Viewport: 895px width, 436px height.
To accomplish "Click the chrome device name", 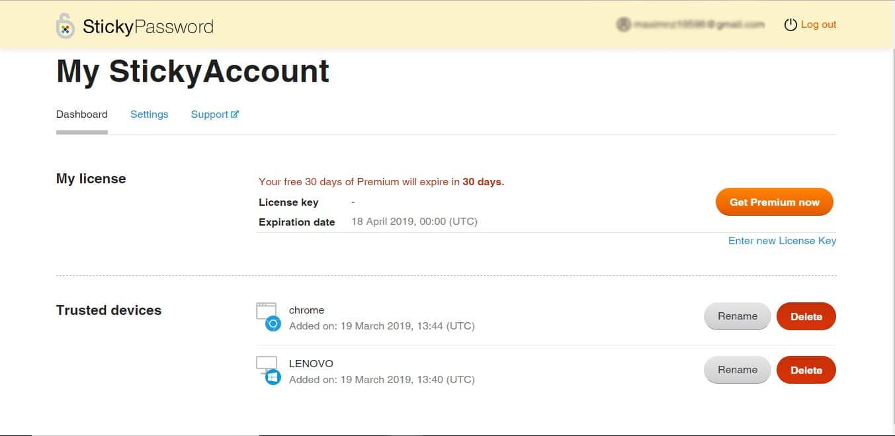I will click(307, 310).
